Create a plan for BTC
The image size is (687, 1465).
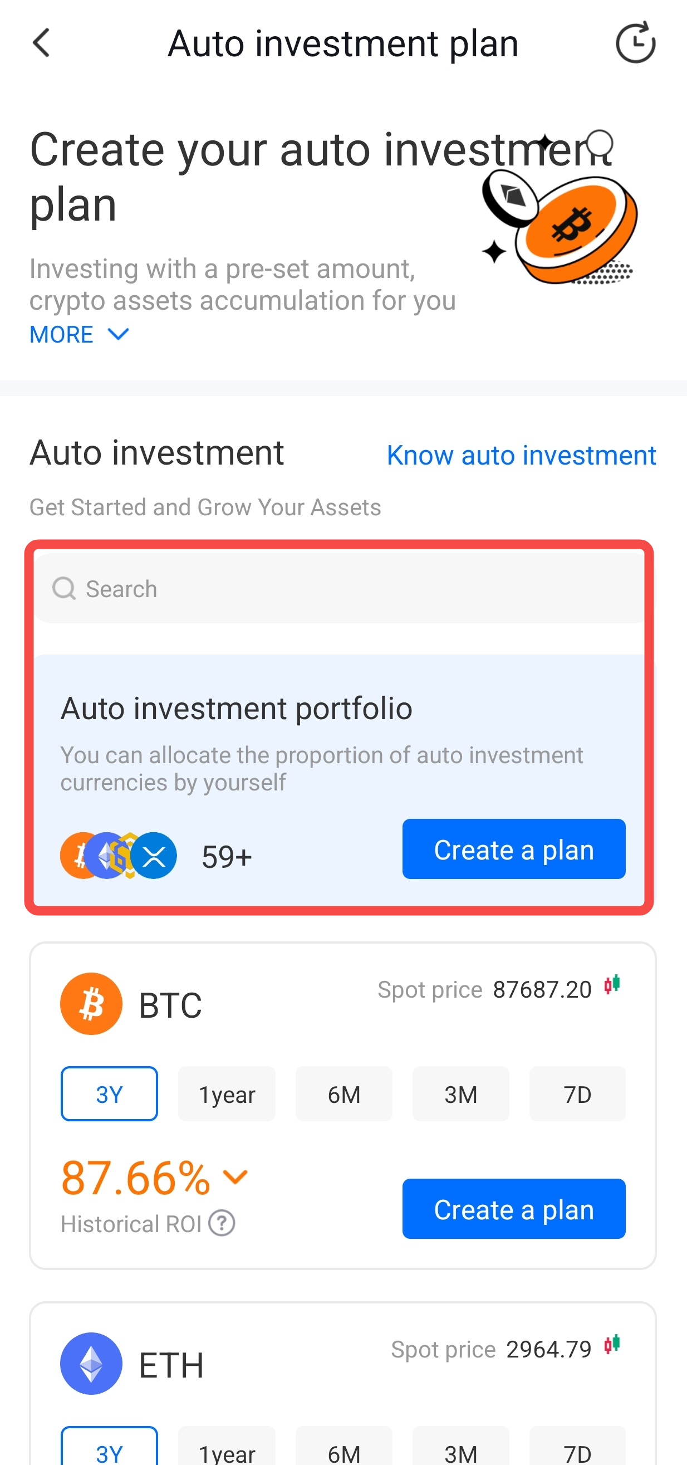coord(513,1209)
